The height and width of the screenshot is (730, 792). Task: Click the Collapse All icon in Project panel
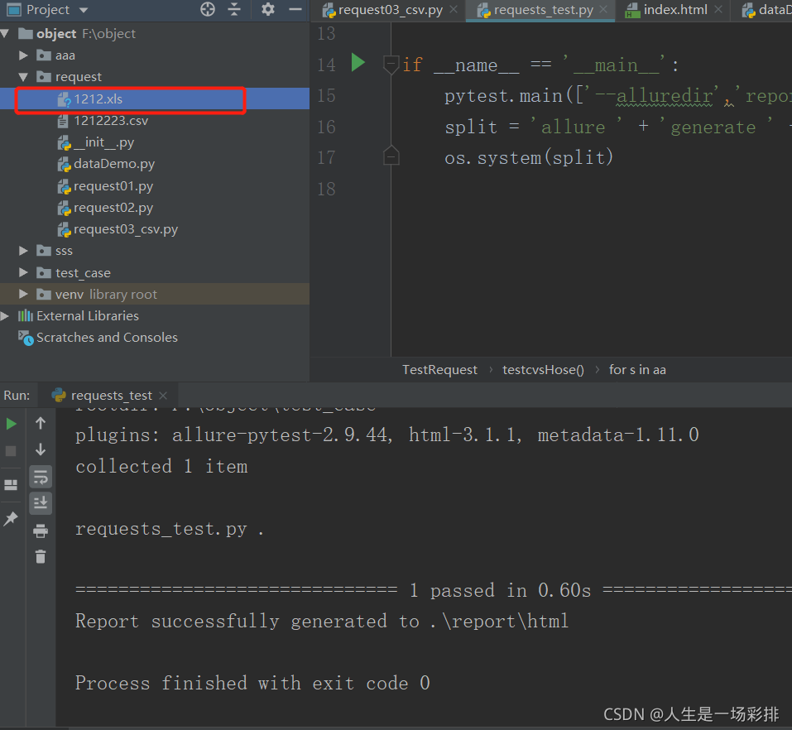(x=234, y=10)
